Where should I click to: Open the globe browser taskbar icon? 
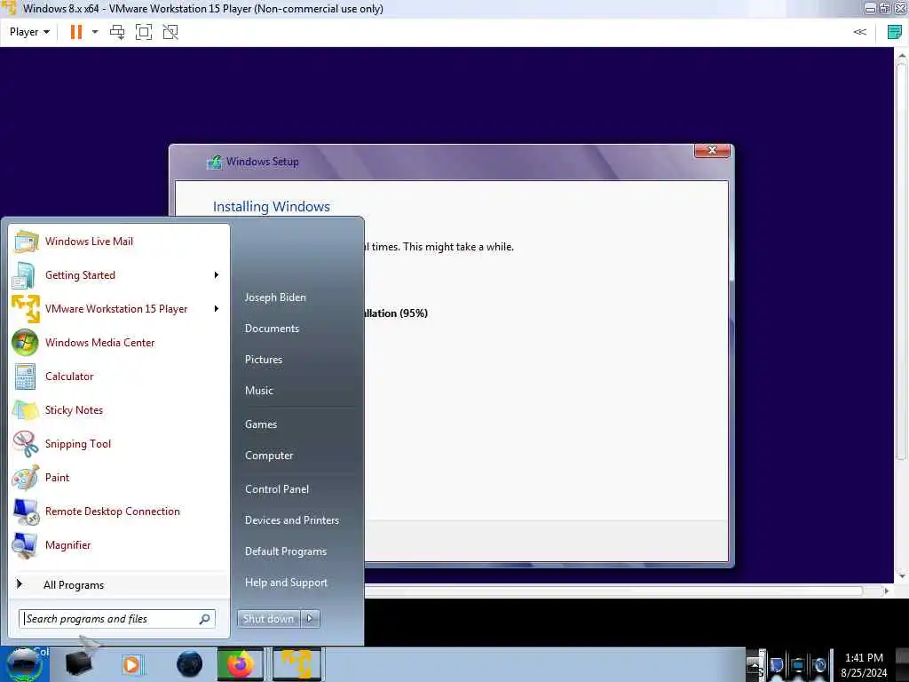click(x=190, y=664)
